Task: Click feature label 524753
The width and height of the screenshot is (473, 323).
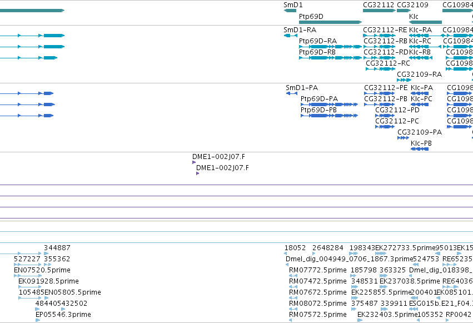Action: (426, 259)
